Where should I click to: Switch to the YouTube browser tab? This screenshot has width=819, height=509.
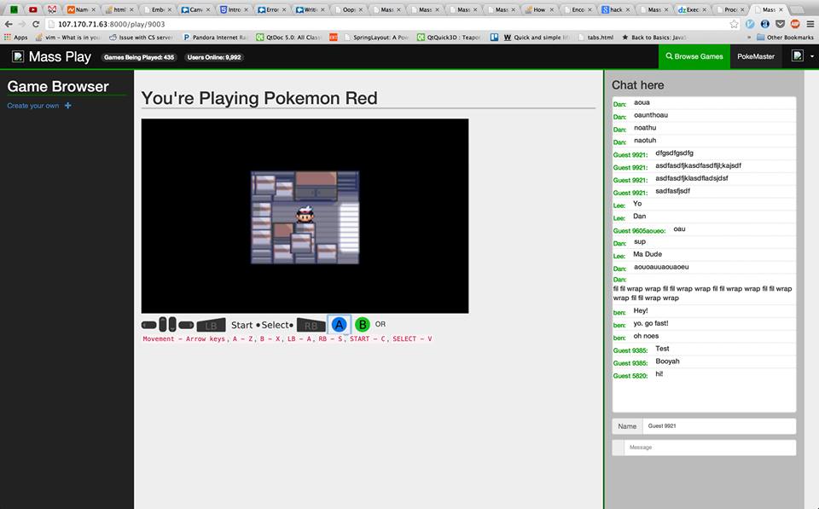(x=33, y=9)
